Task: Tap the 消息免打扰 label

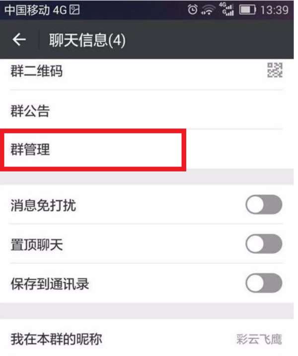Action: 43,205
